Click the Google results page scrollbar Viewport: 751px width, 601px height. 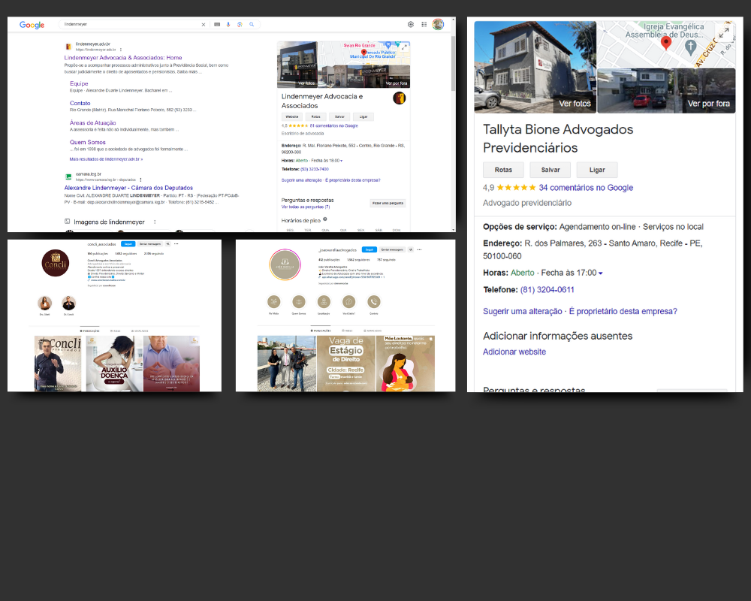tap(453, 64)
